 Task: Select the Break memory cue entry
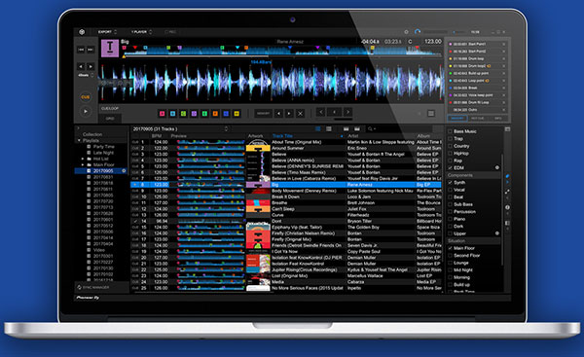point(477,88)
